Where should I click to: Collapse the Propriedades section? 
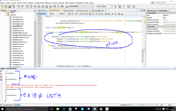pyautogui.click(x=147, y=13)
